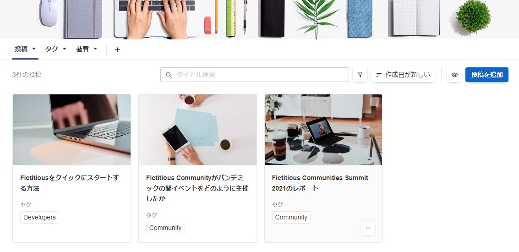Click the magnifier icon in search box
Image resolution: width=519 pixels, height=252 pixels.
[x=169, y=75]
